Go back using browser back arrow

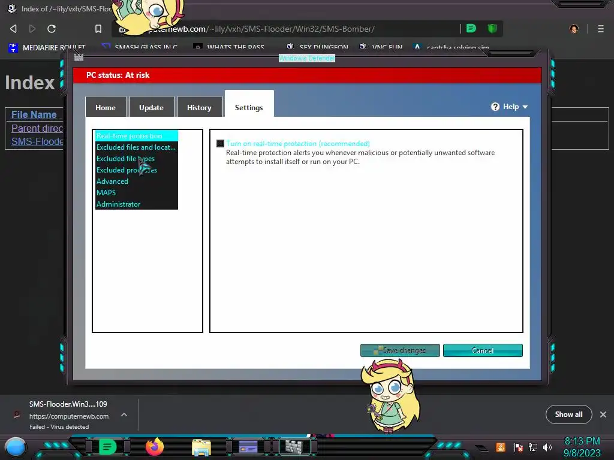(x=13, y=29)
